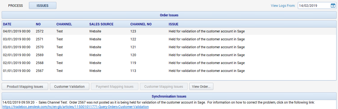Screen dimensions: 338x109
Task: Select order 2567 row
Action: click(169, 71)
